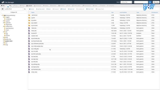The image size is (160, 90).
Task: Expand the .cphorde folder in the tree
Action: click(3, 23)
